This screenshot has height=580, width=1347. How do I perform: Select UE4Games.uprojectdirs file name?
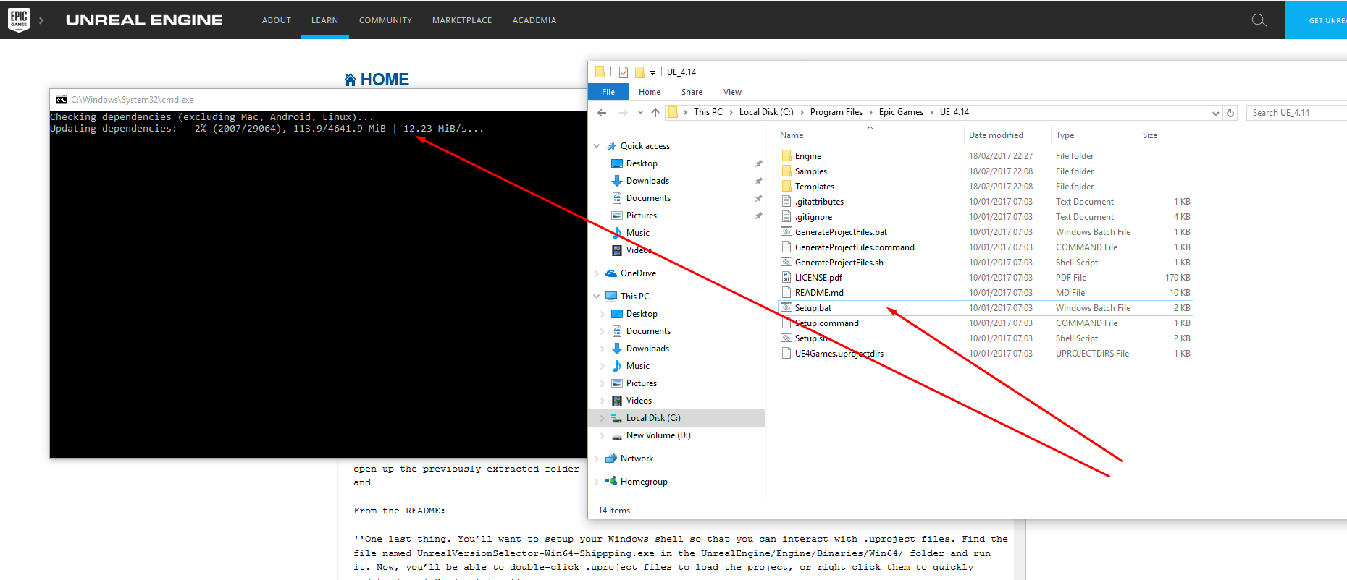[x=839, y=354]
